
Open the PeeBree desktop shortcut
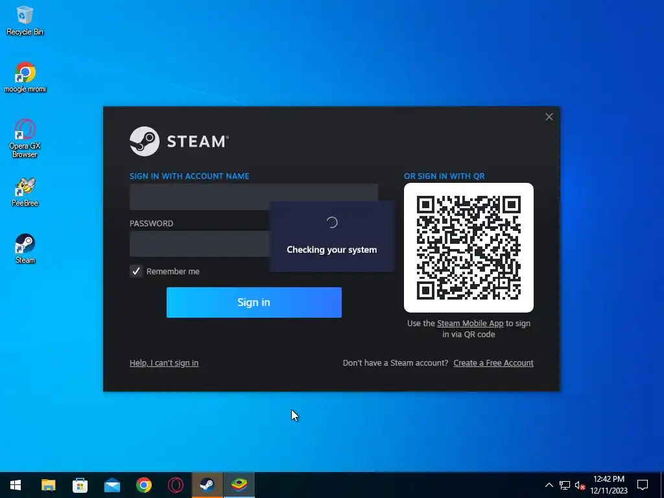point(25,192)
